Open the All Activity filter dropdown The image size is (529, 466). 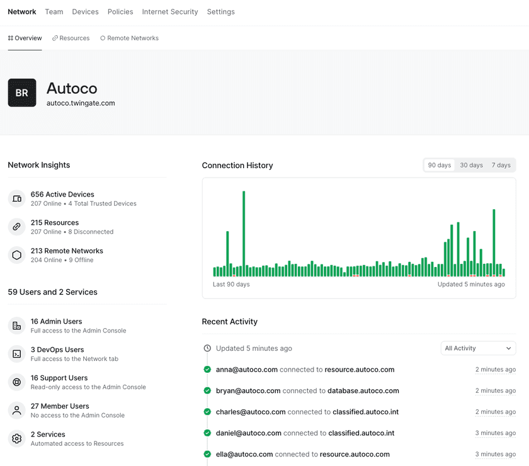pos(478,348)
